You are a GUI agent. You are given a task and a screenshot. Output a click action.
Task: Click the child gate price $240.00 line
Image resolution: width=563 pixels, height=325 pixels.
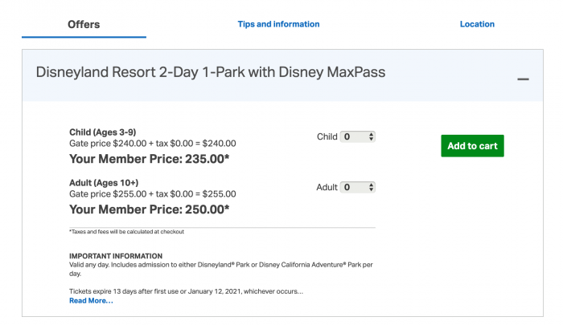coord(153,144)
